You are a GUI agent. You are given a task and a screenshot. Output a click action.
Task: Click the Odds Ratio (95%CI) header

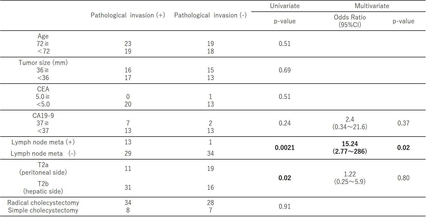[350, 21]
